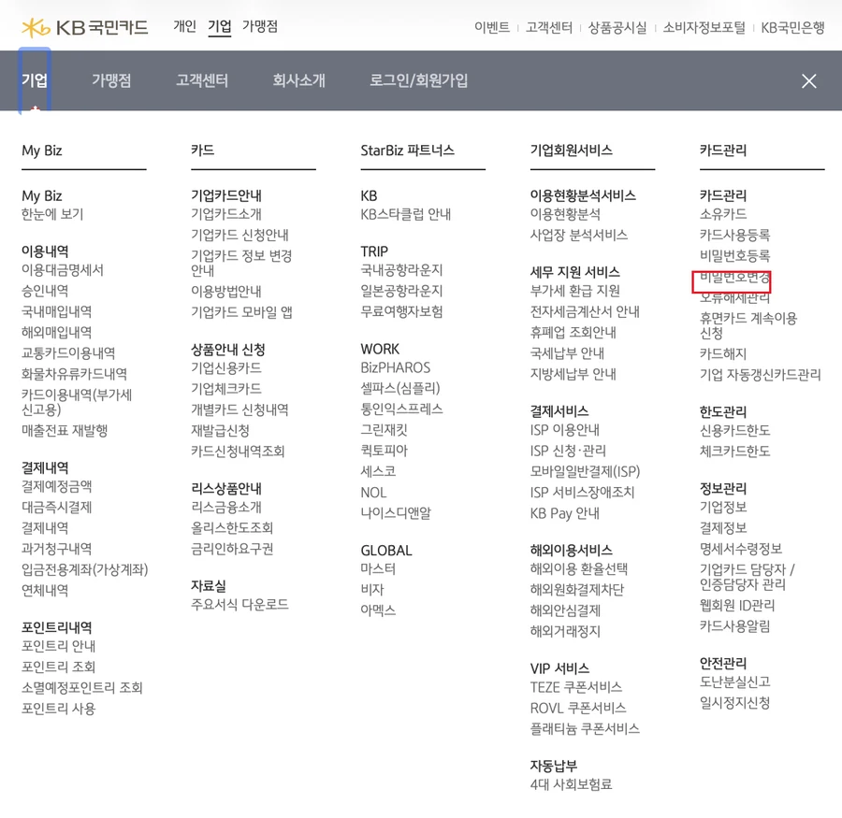Open 도난분실신고

click(x=734, y=682)
